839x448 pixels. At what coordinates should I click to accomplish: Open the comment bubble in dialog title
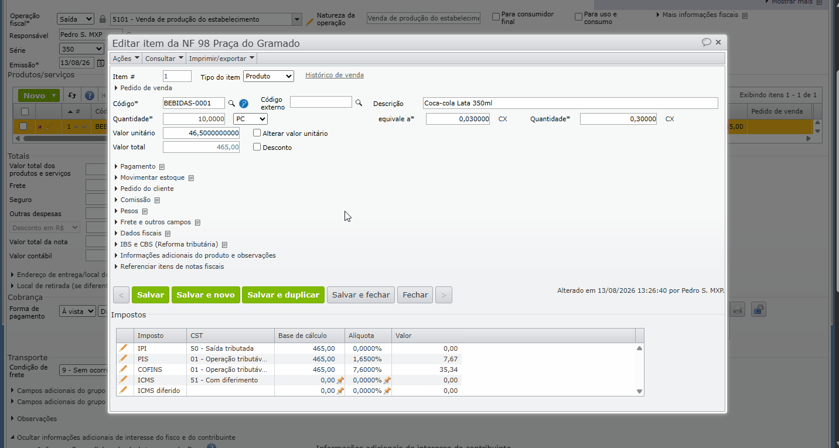click(707, 43)
